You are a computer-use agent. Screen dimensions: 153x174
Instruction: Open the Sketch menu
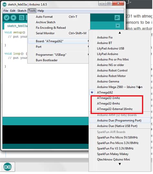22,11
